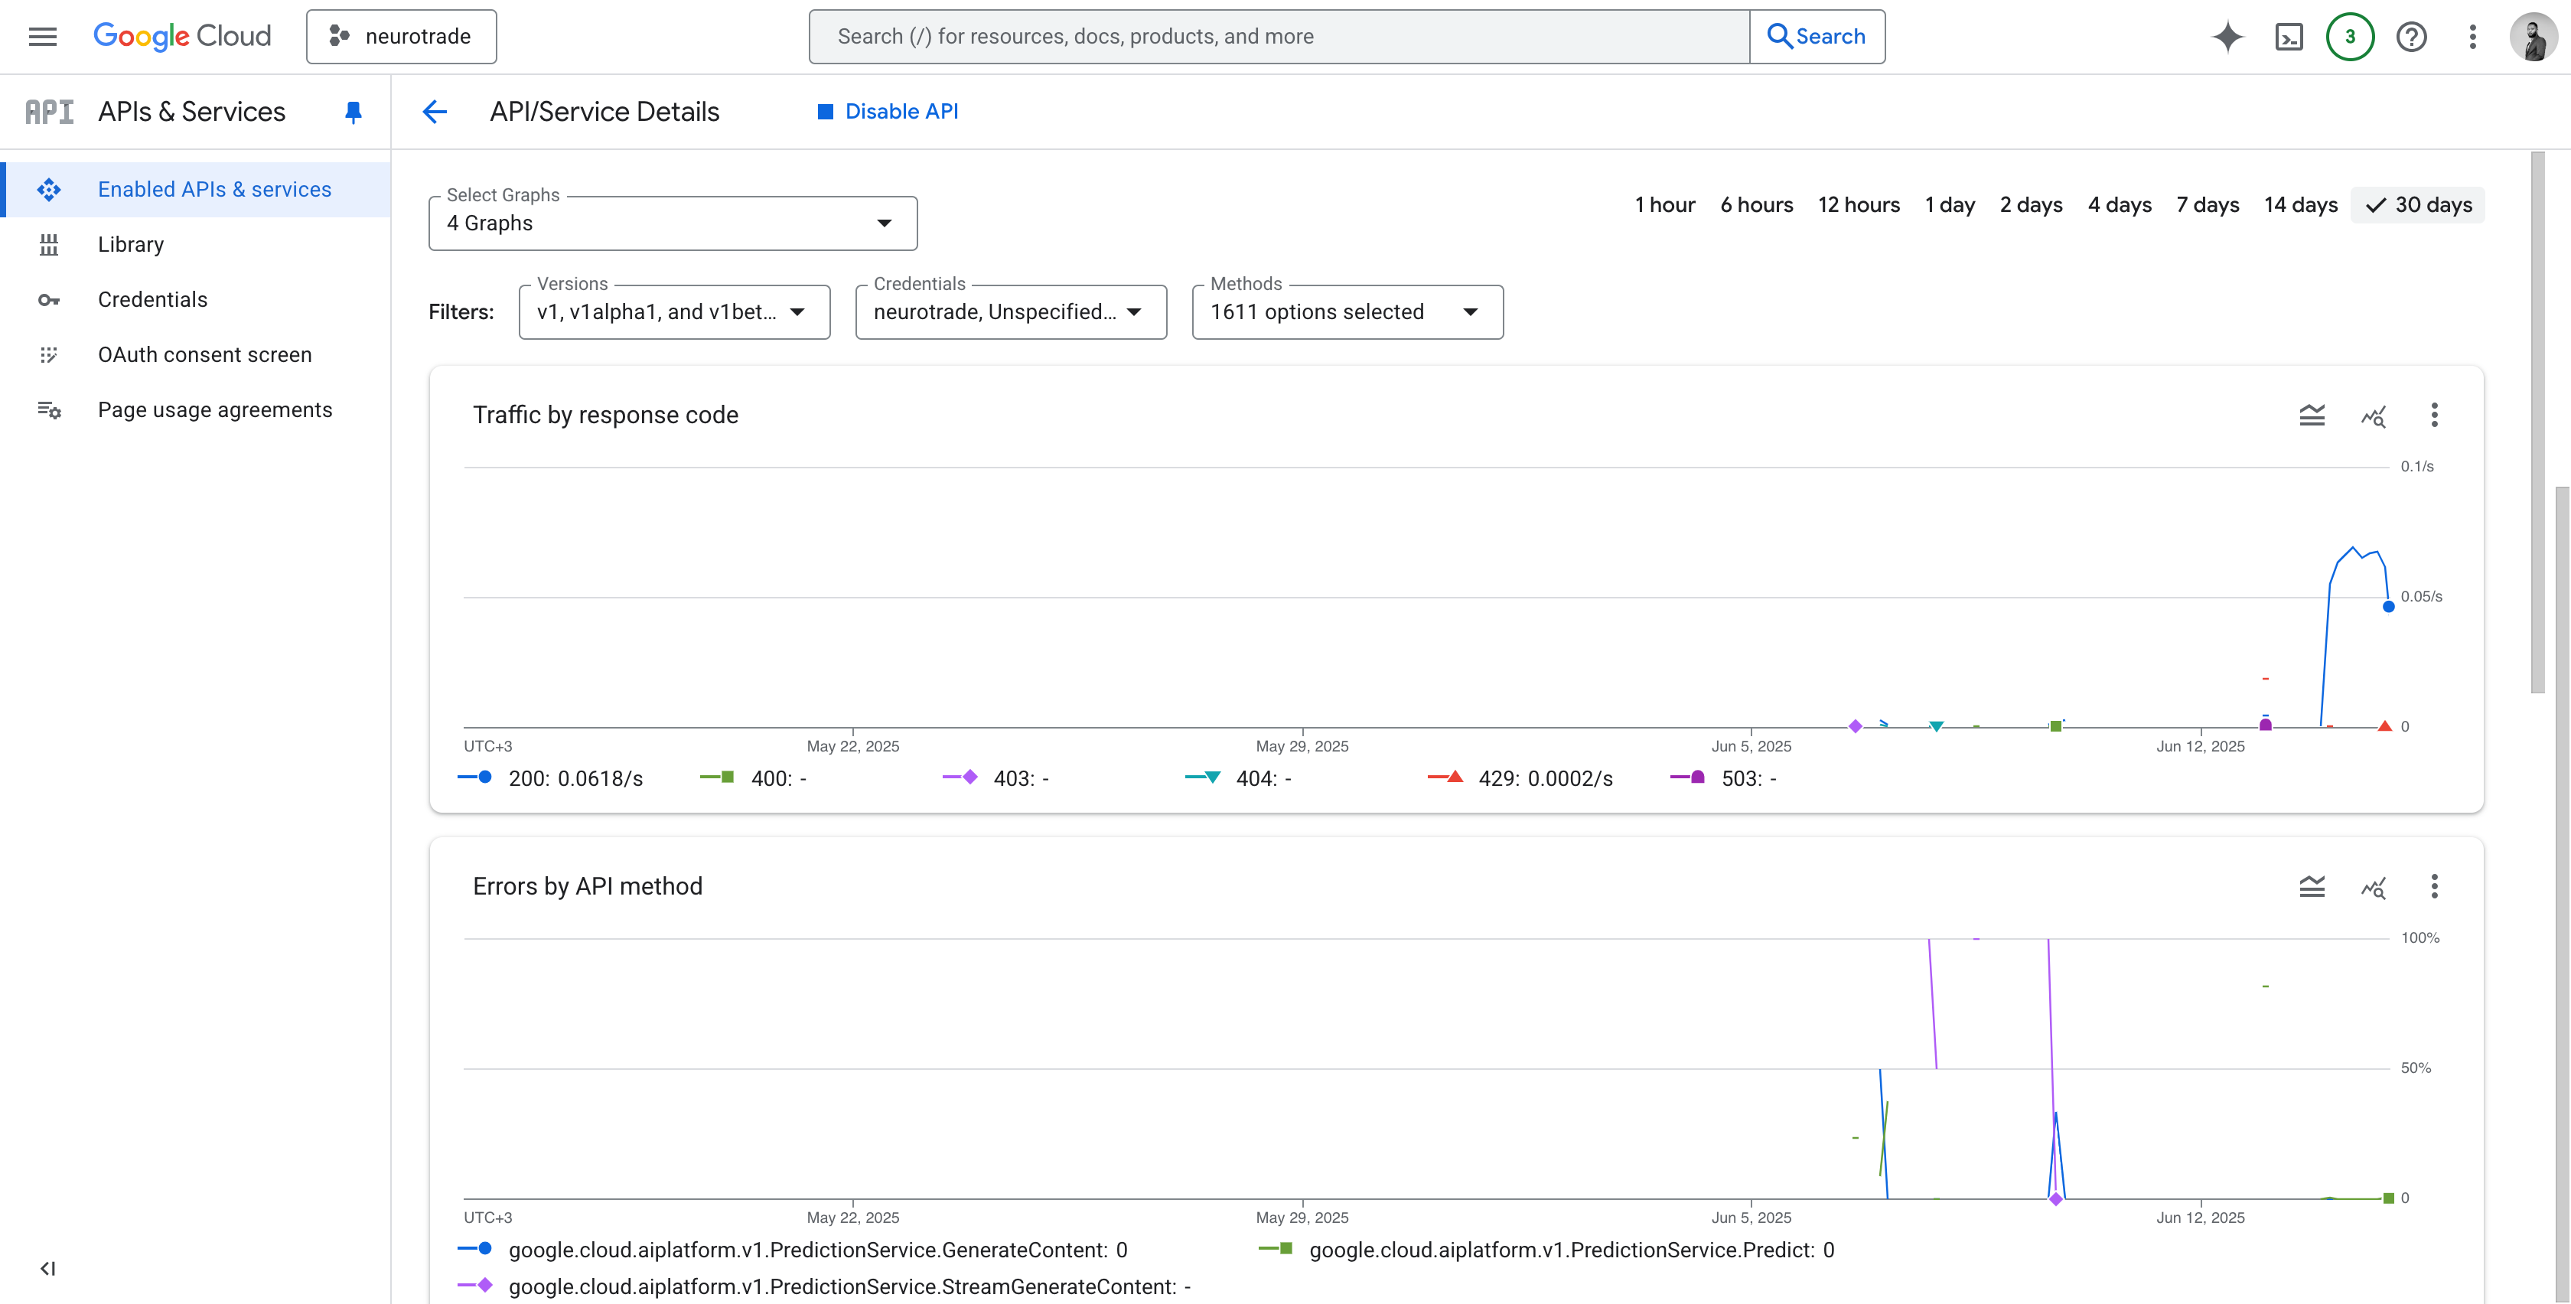Open more options on Traffic chart
Image resolution: width=2571 pixels, height=1304 pixels.
click(2434, 416)
